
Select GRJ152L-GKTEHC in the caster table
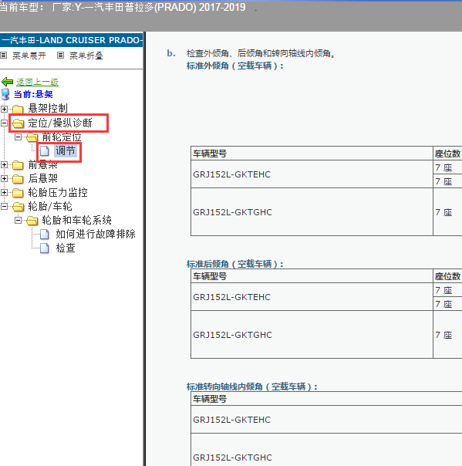231,297
